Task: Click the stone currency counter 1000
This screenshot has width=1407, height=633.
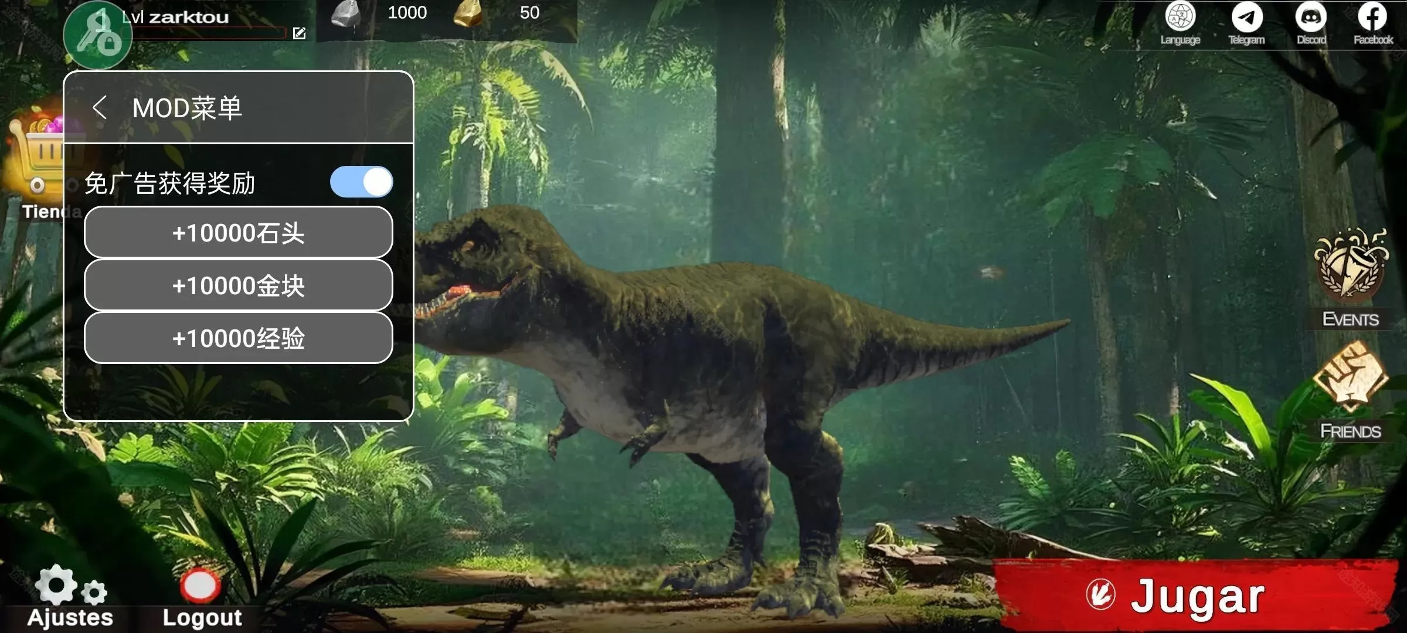Action: pyautogui.click(x=406, y=13)
